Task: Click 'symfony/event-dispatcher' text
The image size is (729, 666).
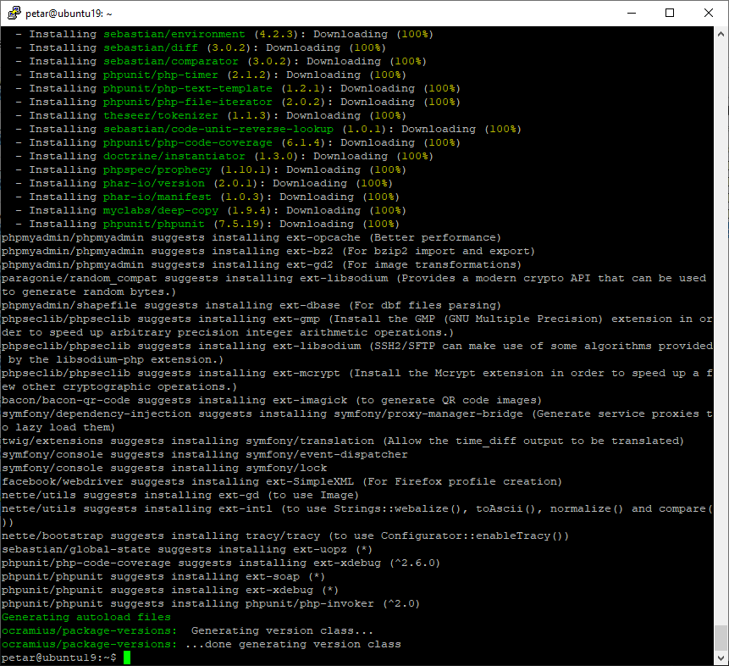Action: (x=326, y=454)
